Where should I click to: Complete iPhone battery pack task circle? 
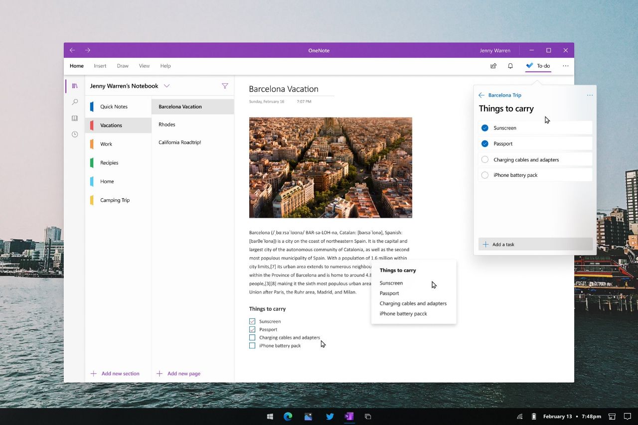coord(485,175)
